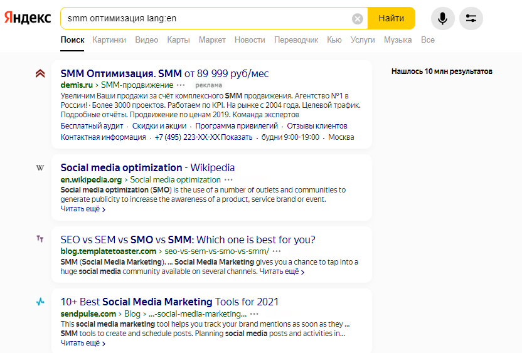This screenshot has width=522, height=353.
Task: Open the Маркет tab
Action: tap(212, 40)
